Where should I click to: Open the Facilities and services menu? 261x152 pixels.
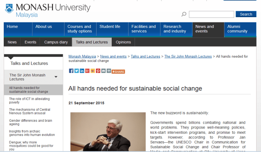coord(144,29)
